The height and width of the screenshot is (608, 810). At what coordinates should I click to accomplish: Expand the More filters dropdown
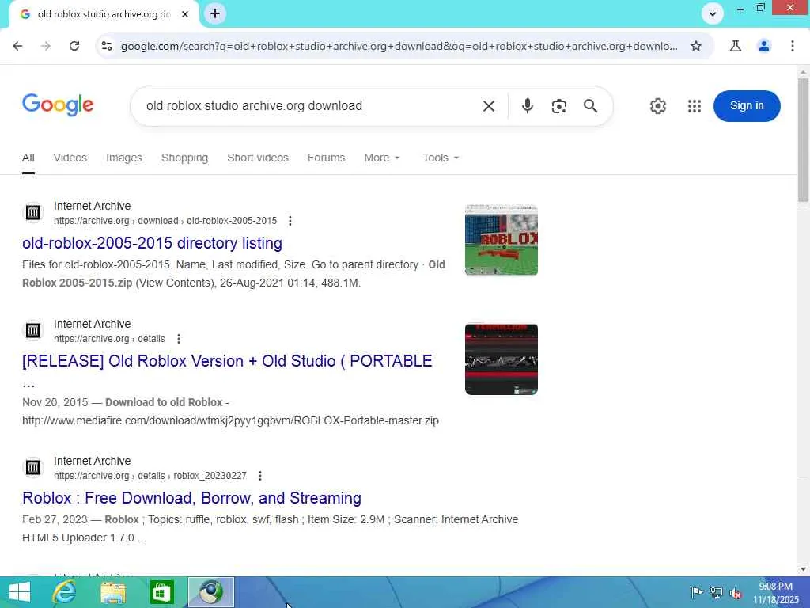382,158
